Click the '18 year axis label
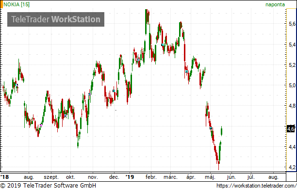This screenshot has height=190, width=297. 5,177
